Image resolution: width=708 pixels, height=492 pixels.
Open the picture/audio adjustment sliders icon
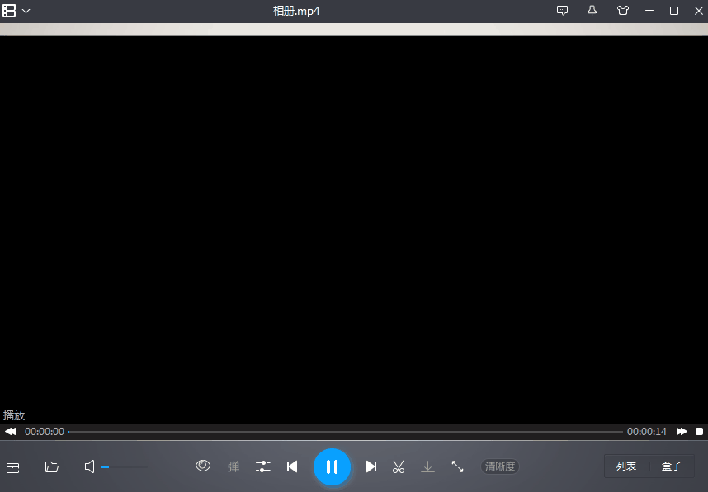[x=262, y=466]
